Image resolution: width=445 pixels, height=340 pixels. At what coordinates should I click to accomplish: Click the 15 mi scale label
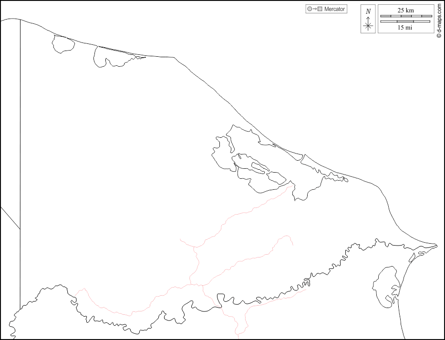pos(405,28)
